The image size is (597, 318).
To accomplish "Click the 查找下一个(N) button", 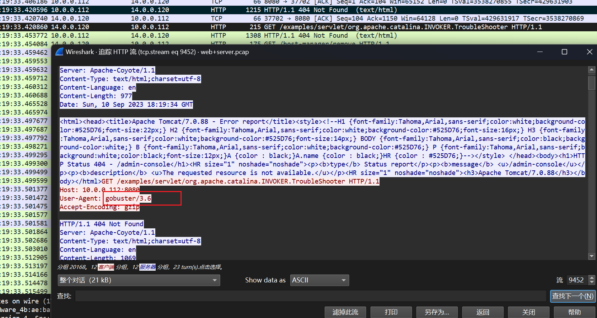I will [572, 296].
